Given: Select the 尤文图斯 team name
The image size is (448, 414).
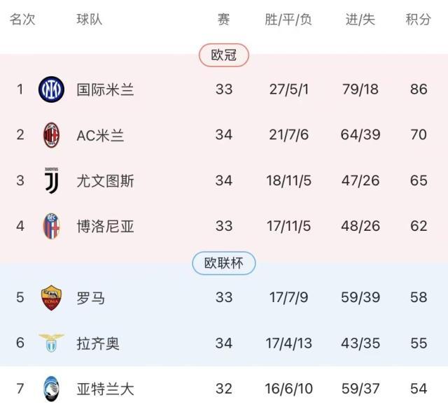Looking at the screenshot, I should coord(105,180).
